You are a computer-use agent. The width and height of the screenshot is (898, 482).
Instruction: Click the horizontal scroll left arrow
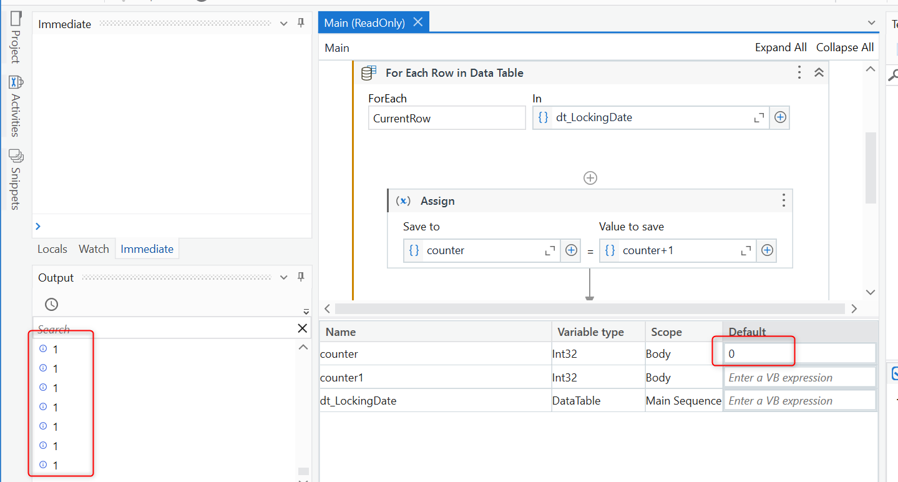(327, 308)
